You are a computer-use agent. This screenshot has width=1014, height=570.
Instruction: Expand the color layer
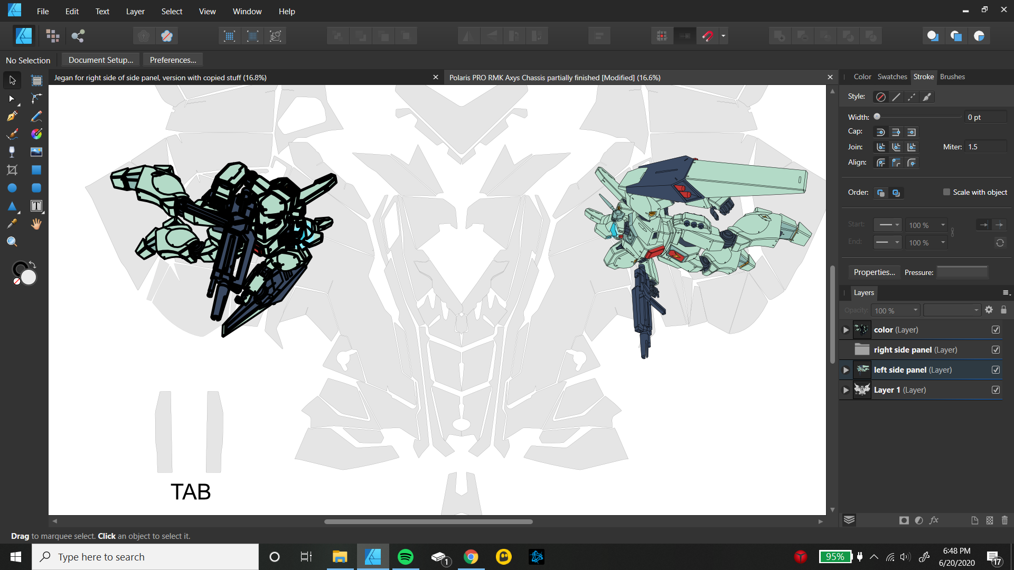click(846, 330)
